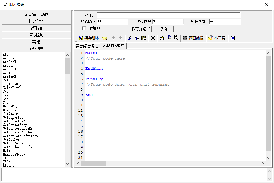This screenshot has width=274, height=183.
Task: Click the paste clipboard icon
Action: coord(144,38)
